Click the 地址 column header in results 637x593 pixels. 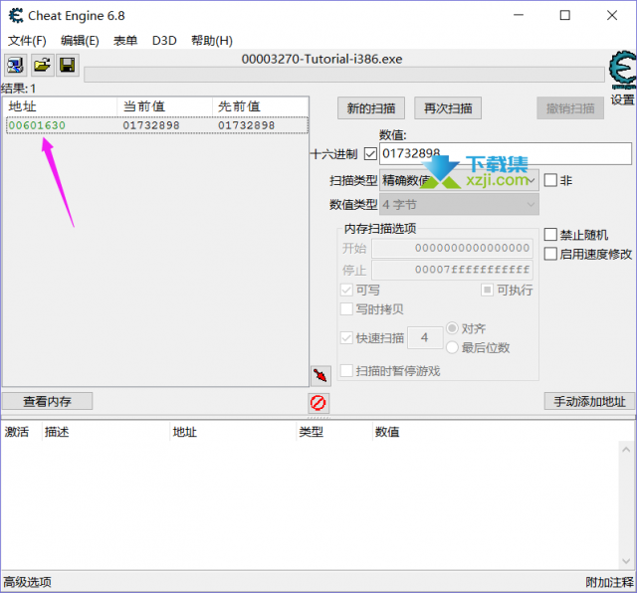[60, 106]
